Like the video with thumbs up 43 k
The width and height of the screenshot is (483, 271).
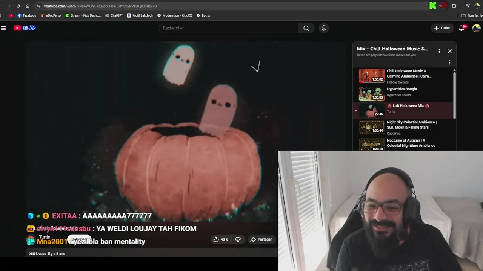(220, 239)
